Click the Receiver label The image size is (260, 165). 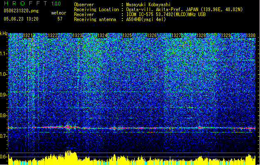pos(84,14)
